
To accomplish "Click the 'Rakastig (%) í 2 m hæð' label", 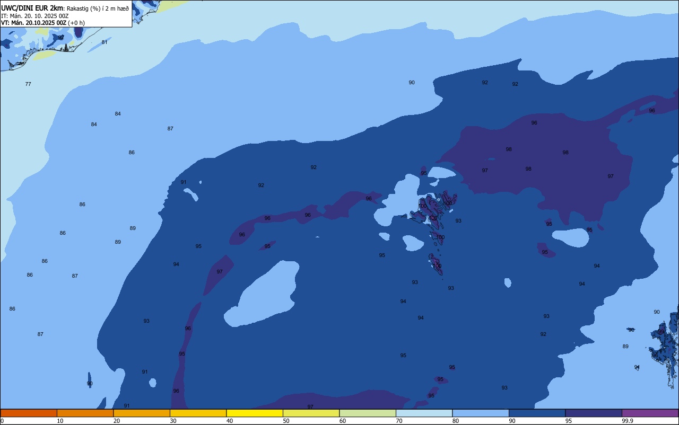I will click(x=98, y=8).
